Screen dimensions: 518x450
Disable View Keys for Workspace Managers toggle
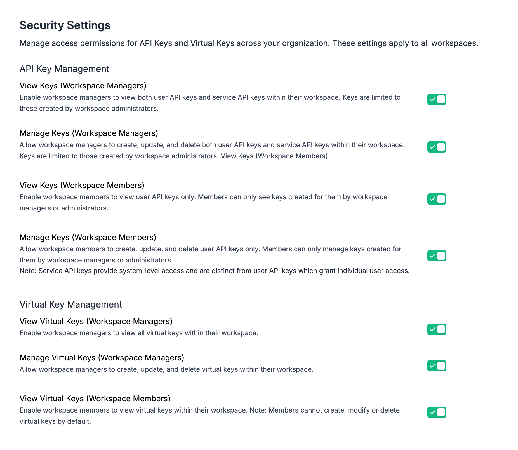(437, 99)
